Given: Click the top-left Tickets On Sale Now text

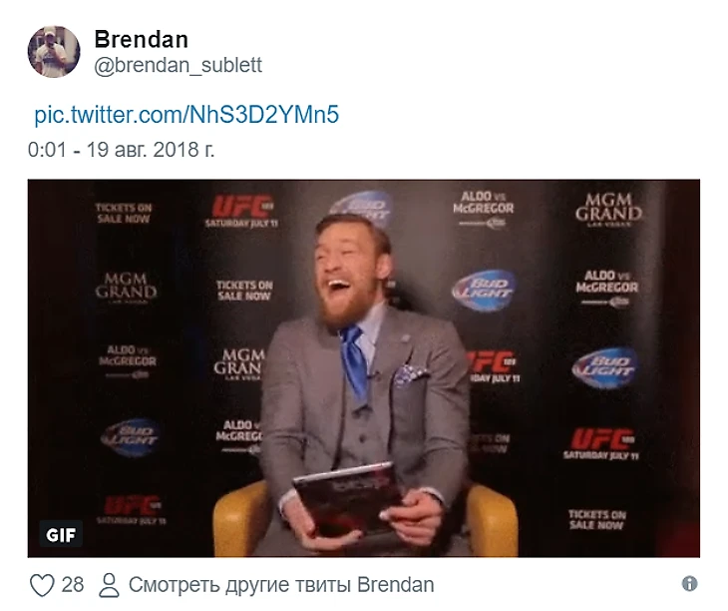Looking at the screenshot, I should 124,213.
